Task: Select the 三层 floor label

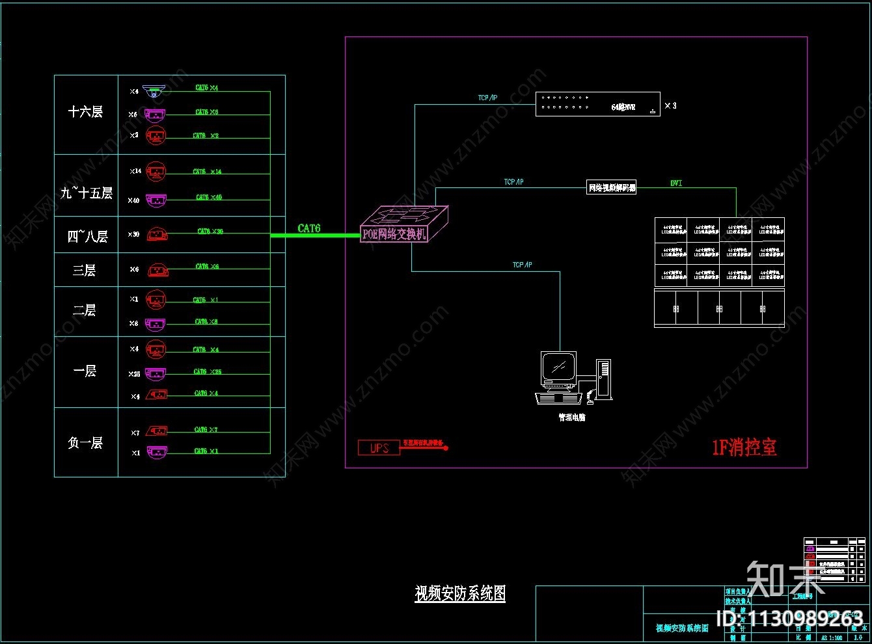Action: (x=85, y=271)
